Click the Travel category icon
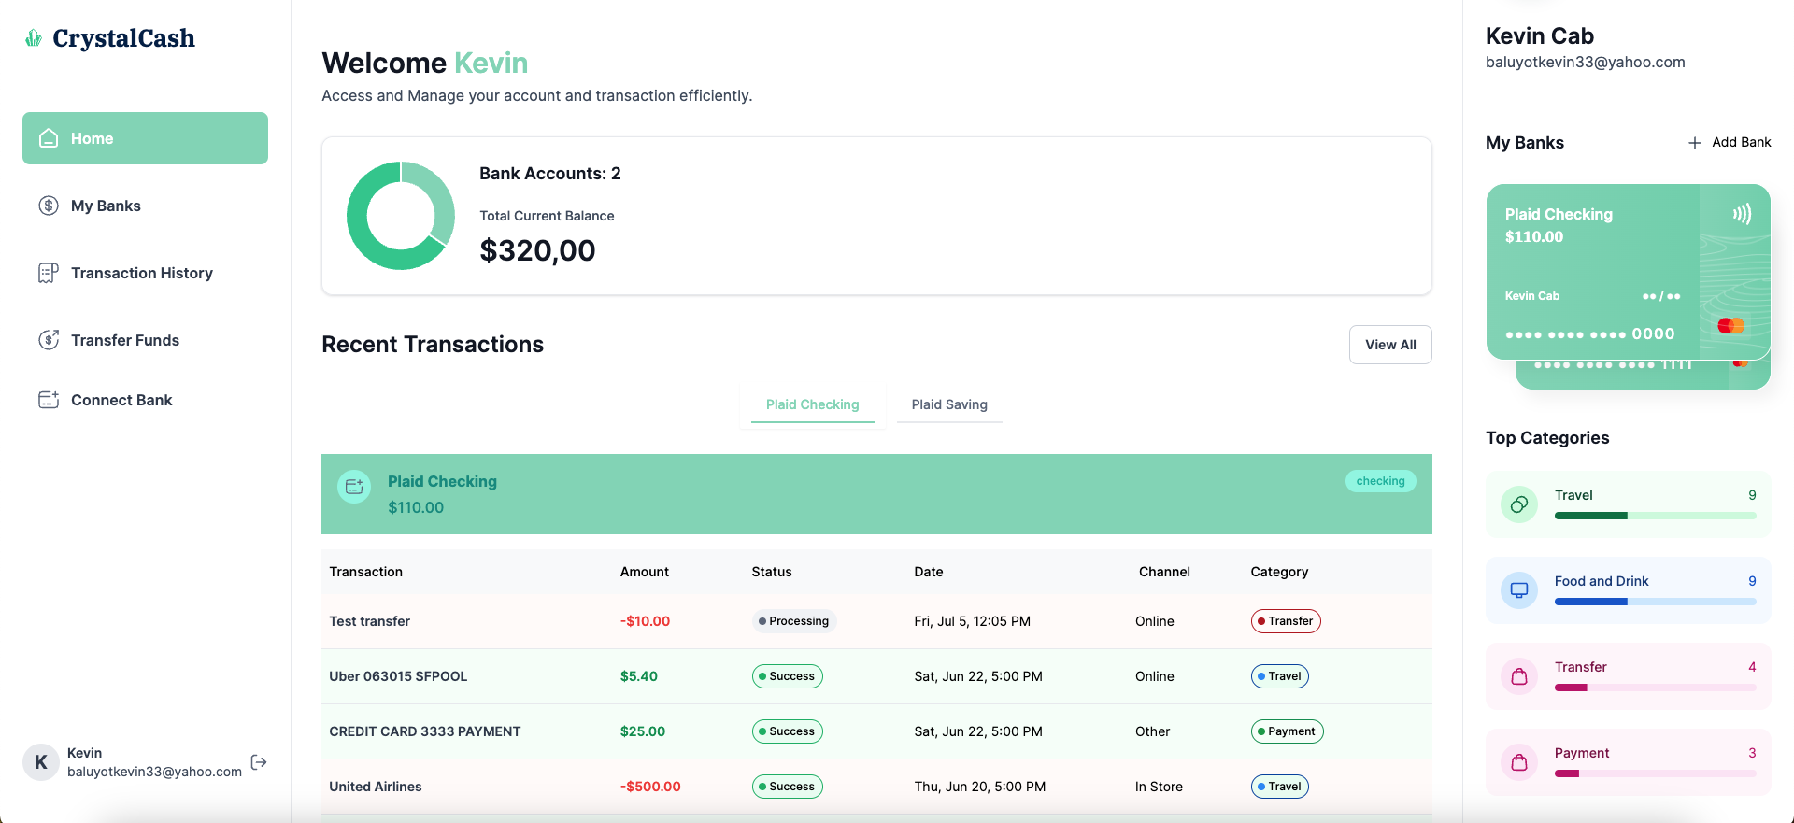The height and width of the screenshot is (823, 1794). tap(1519, 504)
